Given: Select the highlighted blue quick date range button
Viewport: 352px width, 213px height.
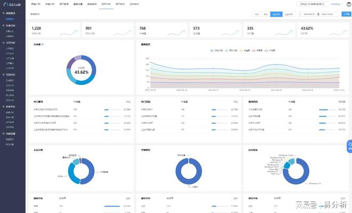Looking at the screenshot, I should point(276,14).
